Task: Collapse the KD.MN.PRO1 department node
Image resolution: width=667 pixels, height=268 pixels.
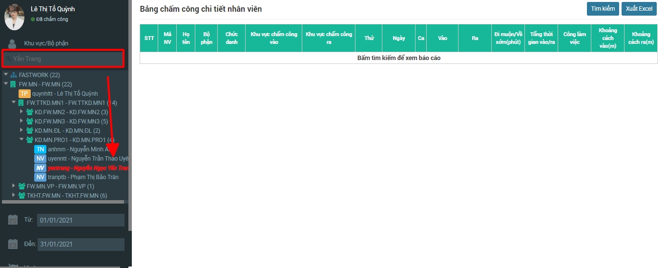Action: tap(21, 140)
